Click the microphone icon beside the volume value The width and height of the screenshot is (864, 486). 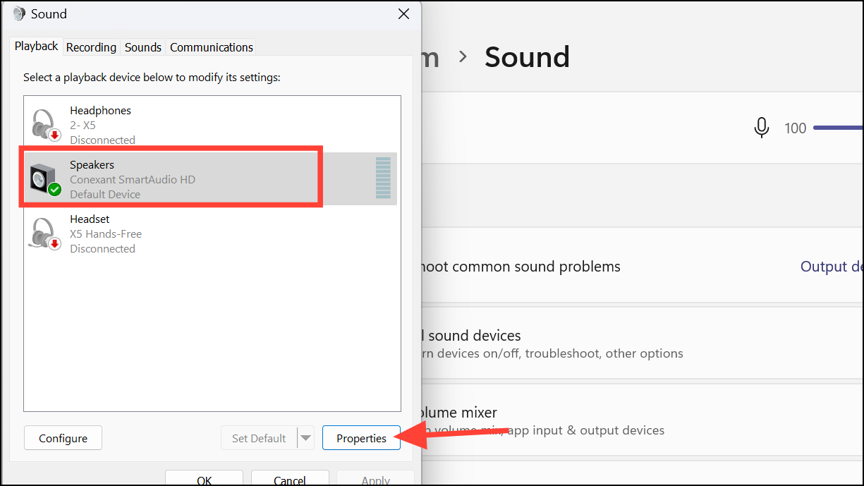pyautogui.click(x=762, y=128)
